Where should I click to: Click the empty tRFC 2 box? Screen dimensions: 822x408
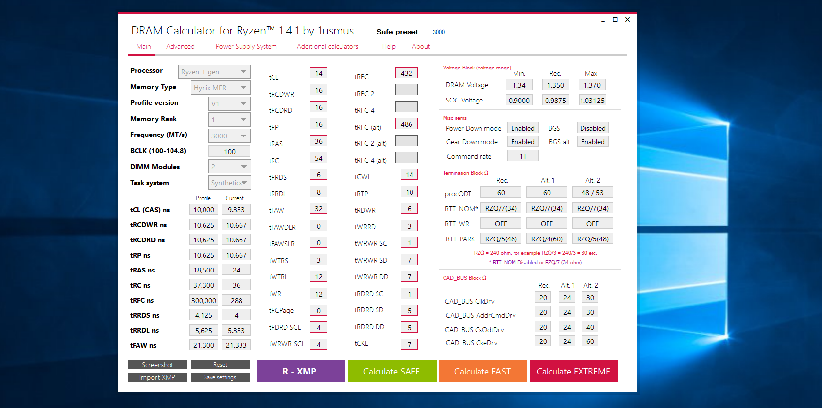[x=407, y=90]
